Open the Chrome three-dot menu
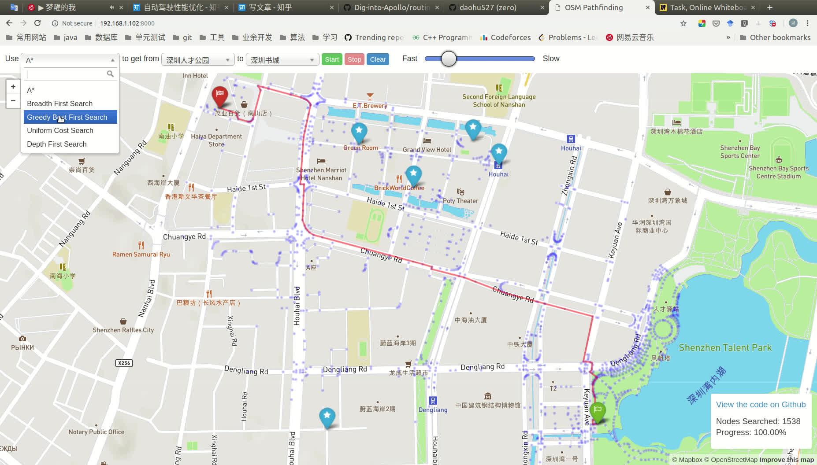 pyautogui.click(x=807, y=23)
